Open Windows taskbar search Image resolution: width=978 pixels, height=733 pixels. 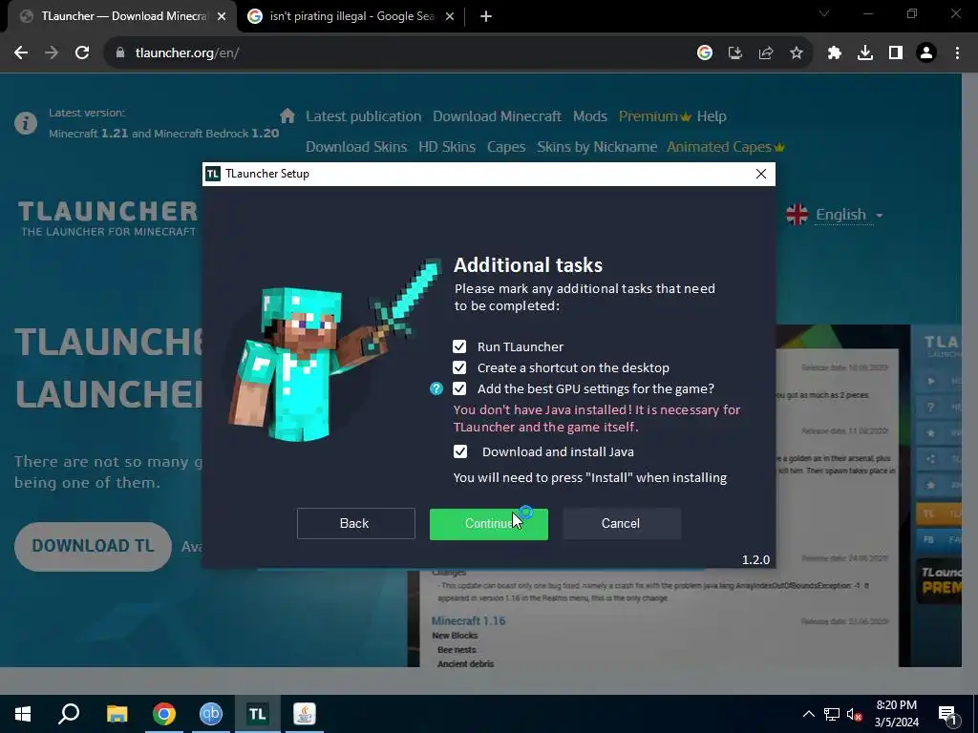[69, 714]
